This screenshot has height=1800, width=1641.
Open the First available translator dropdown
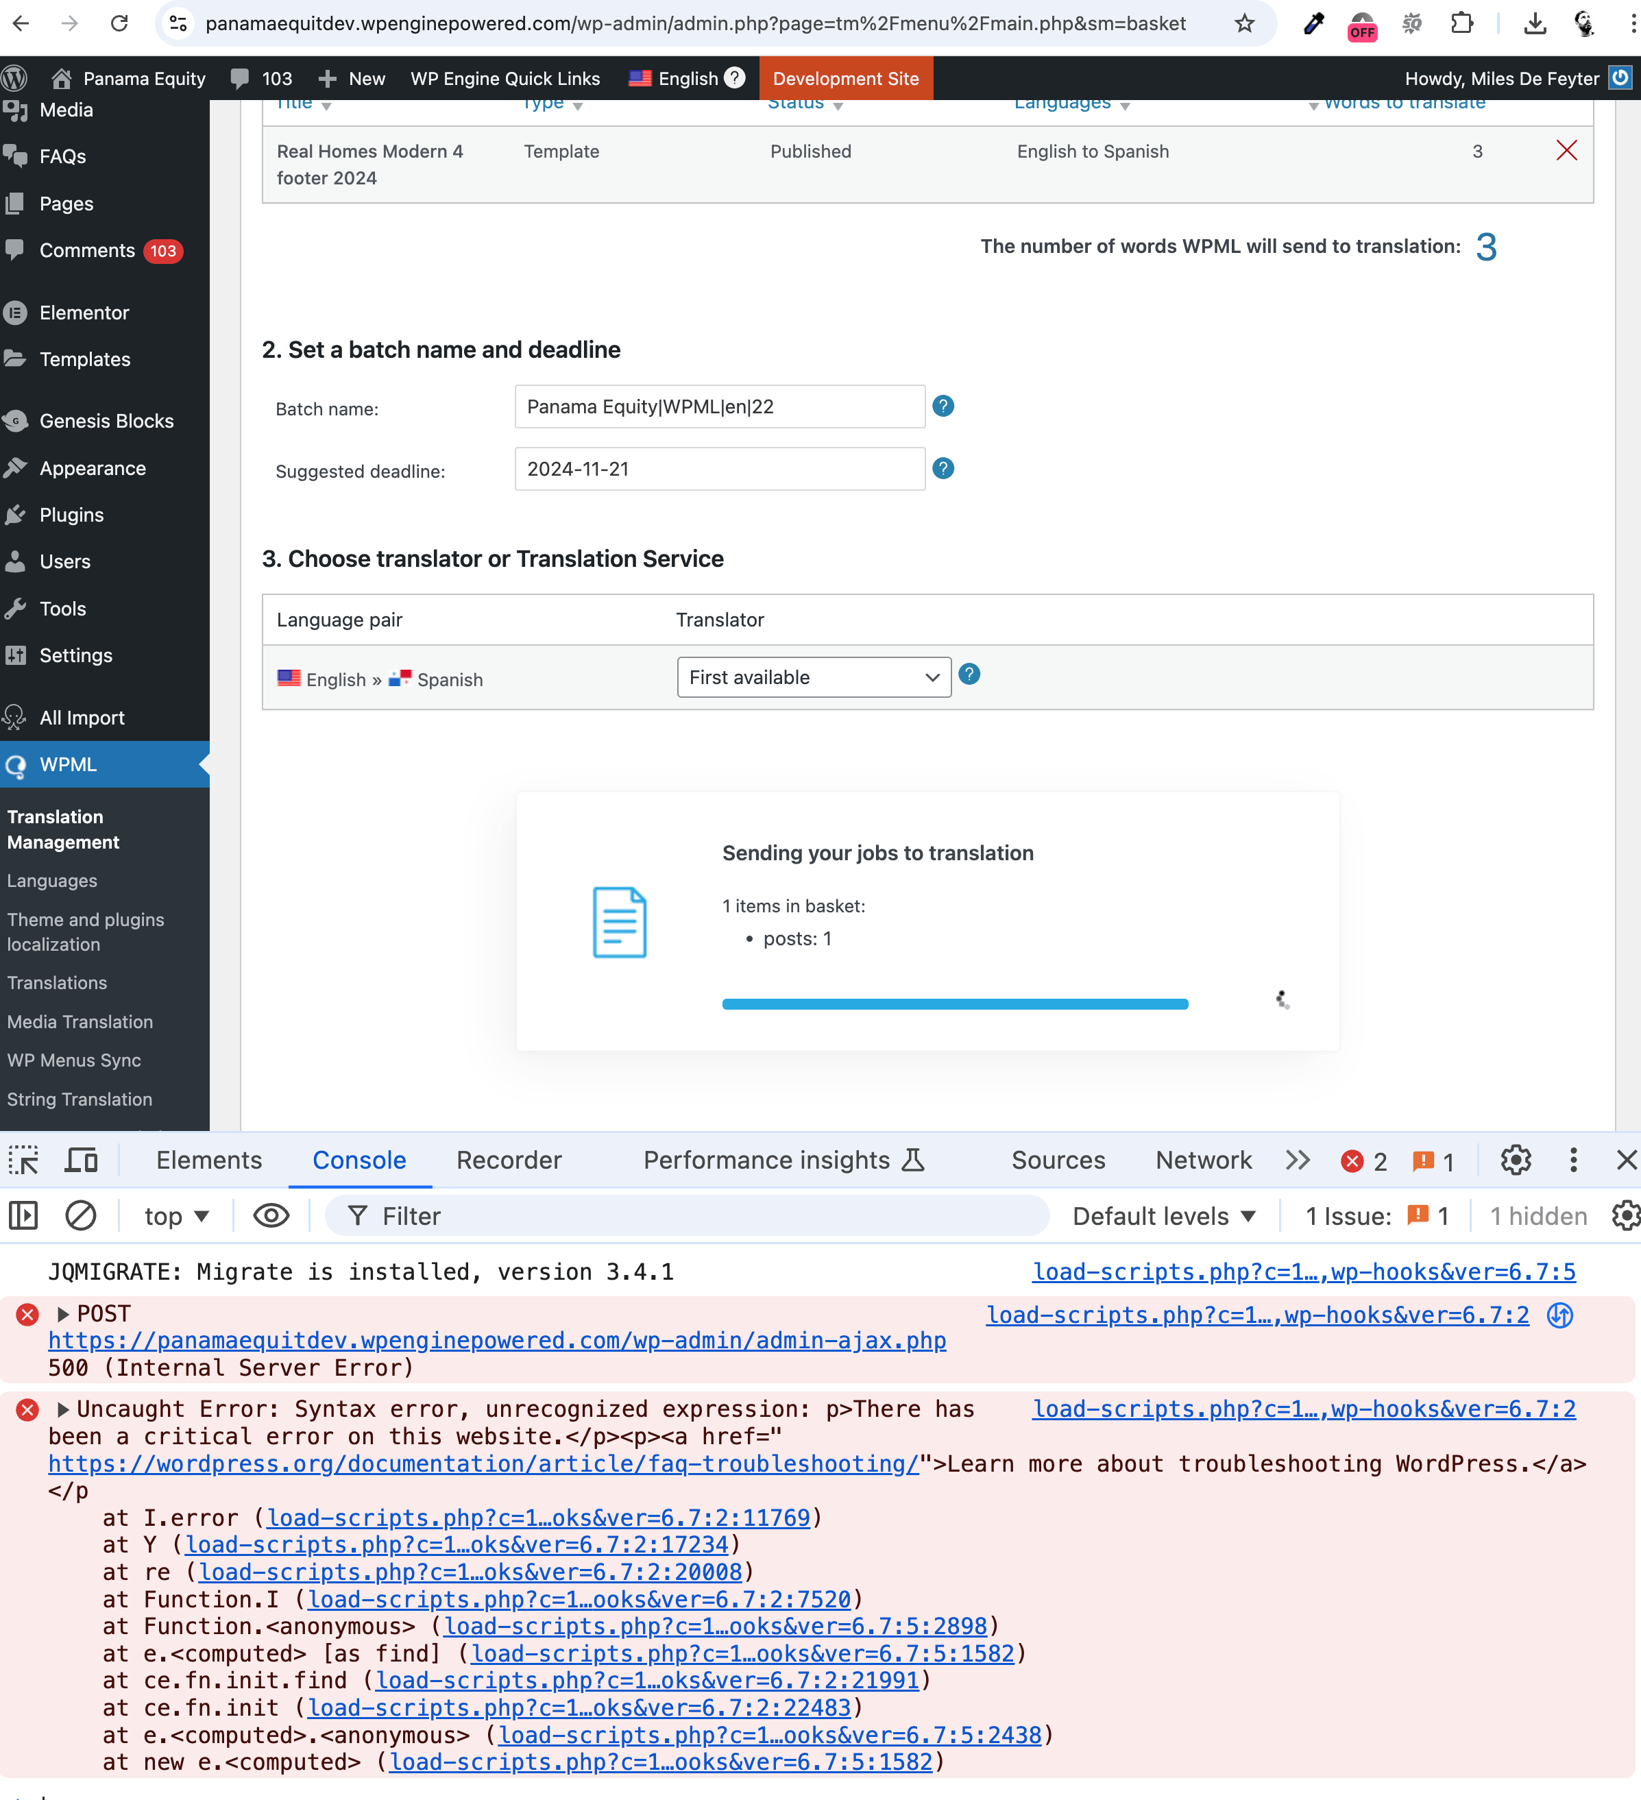pos(814,678)
